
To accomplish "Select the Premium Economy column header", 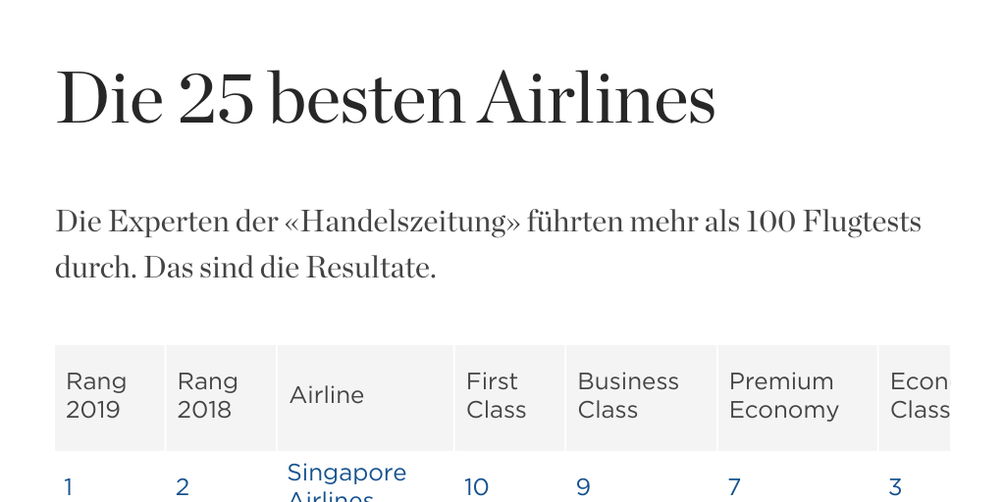I will pos(783,395).
